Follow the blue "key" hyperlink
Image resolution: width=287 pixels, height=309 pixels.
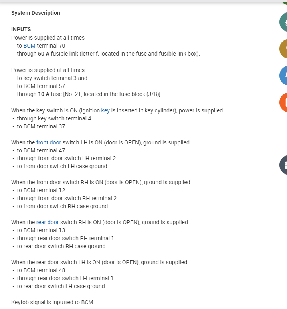pyautogui.click(x=105, y=110)
